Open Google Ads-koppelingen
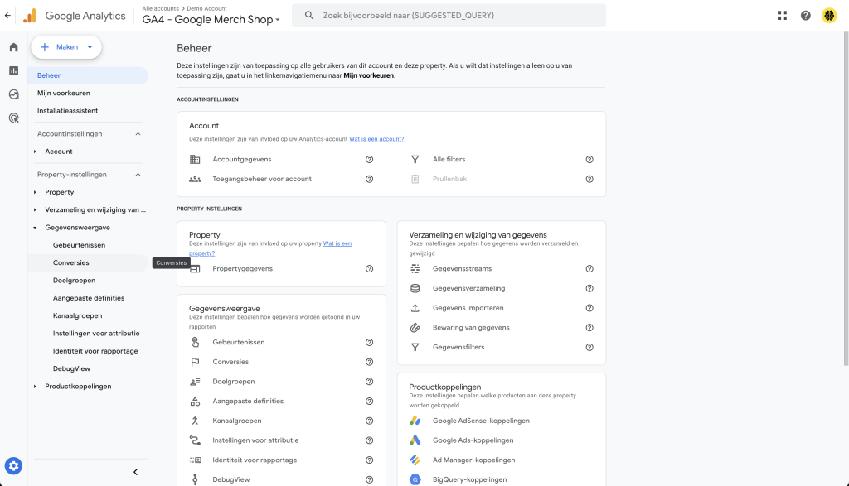The height and width of the screenshot is (486, 849). pyautogui.click(x=473, y=440)
